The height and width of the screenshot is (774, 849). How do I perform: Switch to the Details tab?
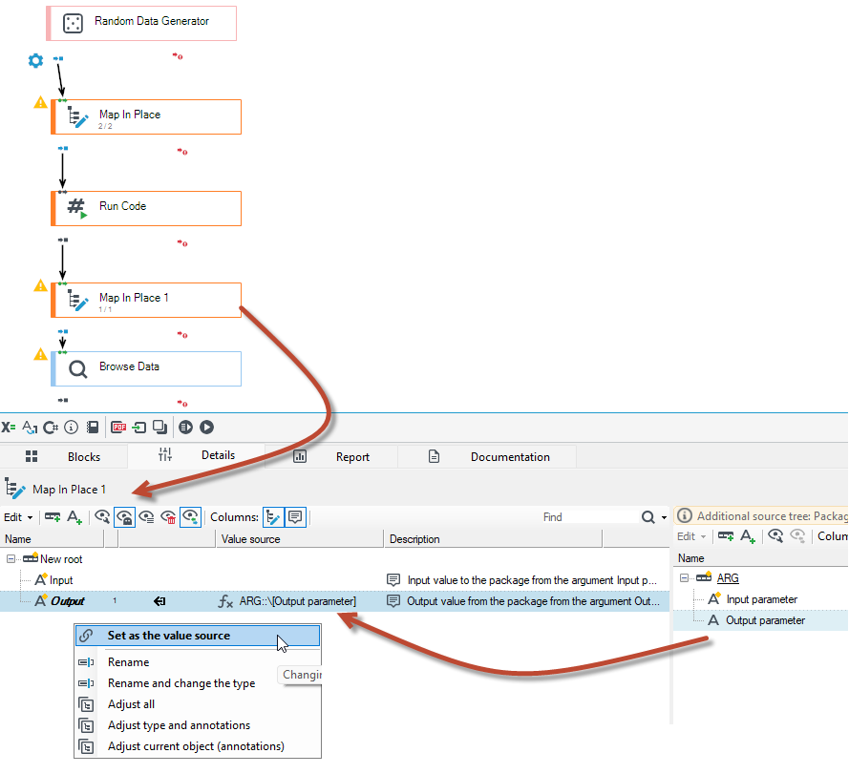[x=197, y=456]
